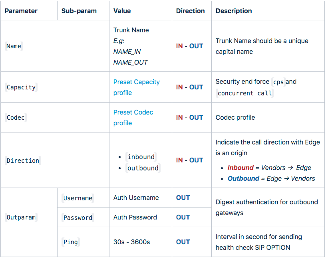The height and width of the screenshot is (257, 326).
Task: Select the Codec parameter code label
Action: click(x=16, y=117)
